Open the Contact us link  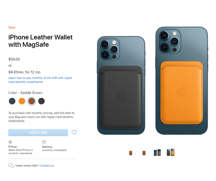[47, 166]
